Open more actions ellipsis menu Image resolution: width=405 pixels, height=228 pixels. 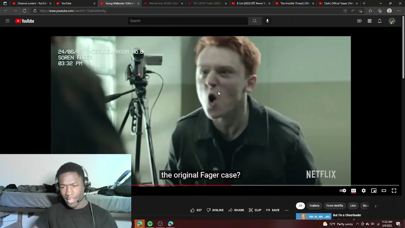pyautogui.click(x=287, y=210)
